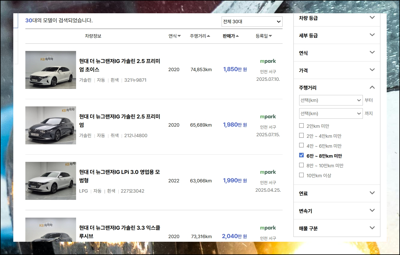
Task: Uncheck the 6만 ~ 8만km 미만 checkbox
Action: coord(301,156)
